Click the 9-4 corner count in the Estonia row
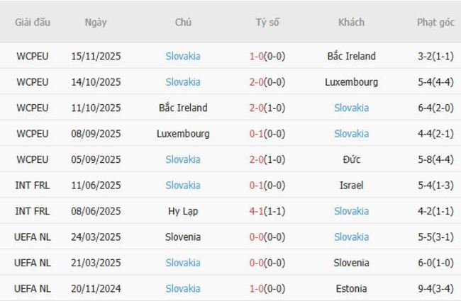This screenshot has width=461, height=301. [435, 288]
